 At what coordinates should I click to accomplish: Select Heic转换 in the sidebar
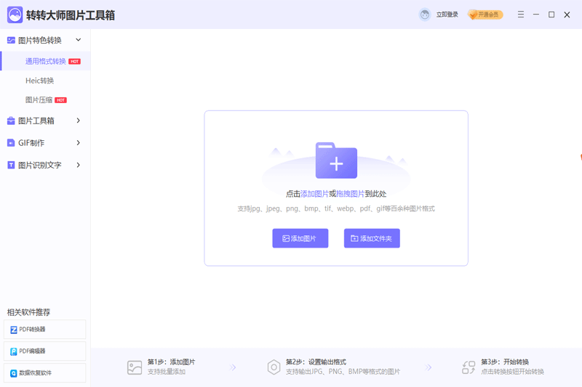pyautogui.click(x=39, y=81)
